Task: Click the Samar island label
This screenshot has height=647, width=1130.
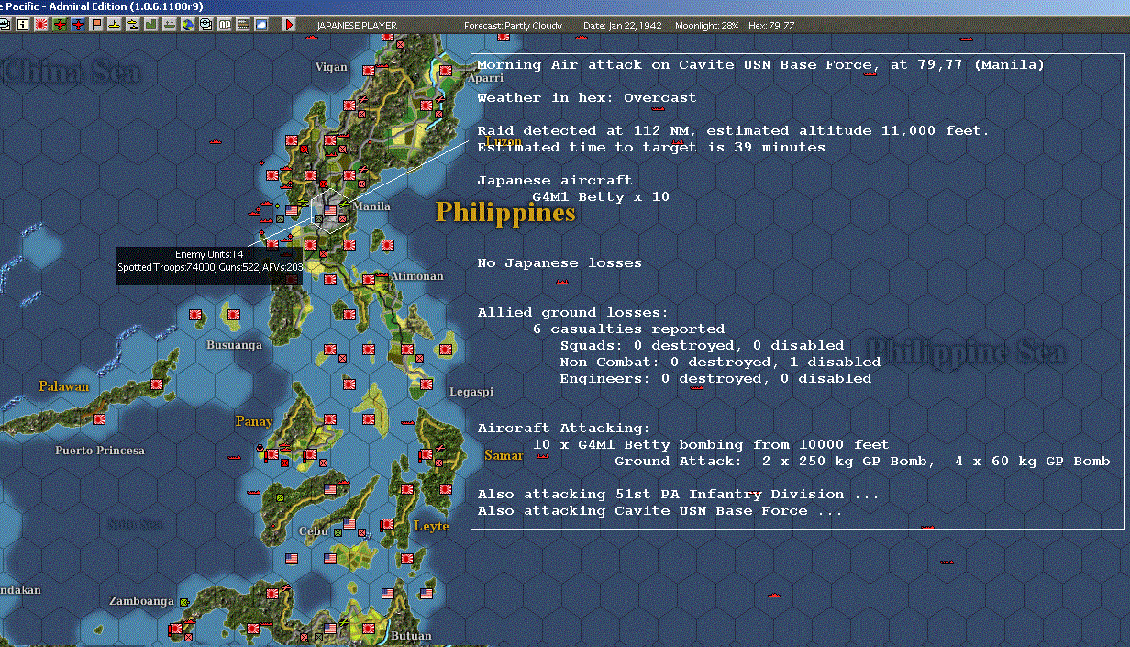Action: tap(504, 455)
